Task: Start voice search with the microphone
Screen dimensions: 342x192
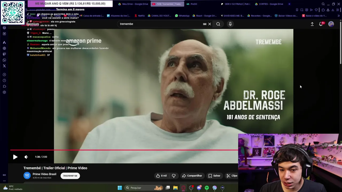Action: [x=230, y=24]
